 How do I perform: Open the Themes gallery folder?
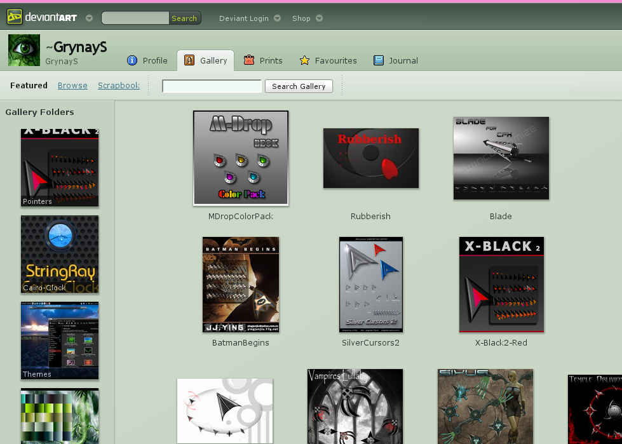tap(60, 340)
